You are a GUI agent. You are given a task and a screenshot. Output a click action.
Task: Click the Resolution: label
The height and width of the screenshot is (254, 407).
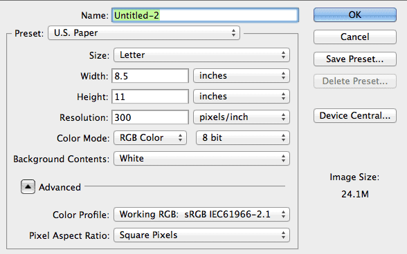[x=84, y=117]
